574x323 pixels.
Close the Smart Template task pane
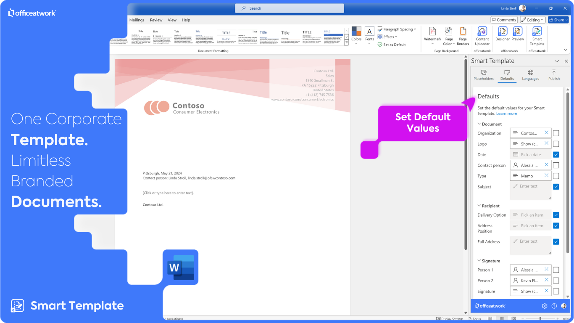pyautogui.click(x=566, y=61)
